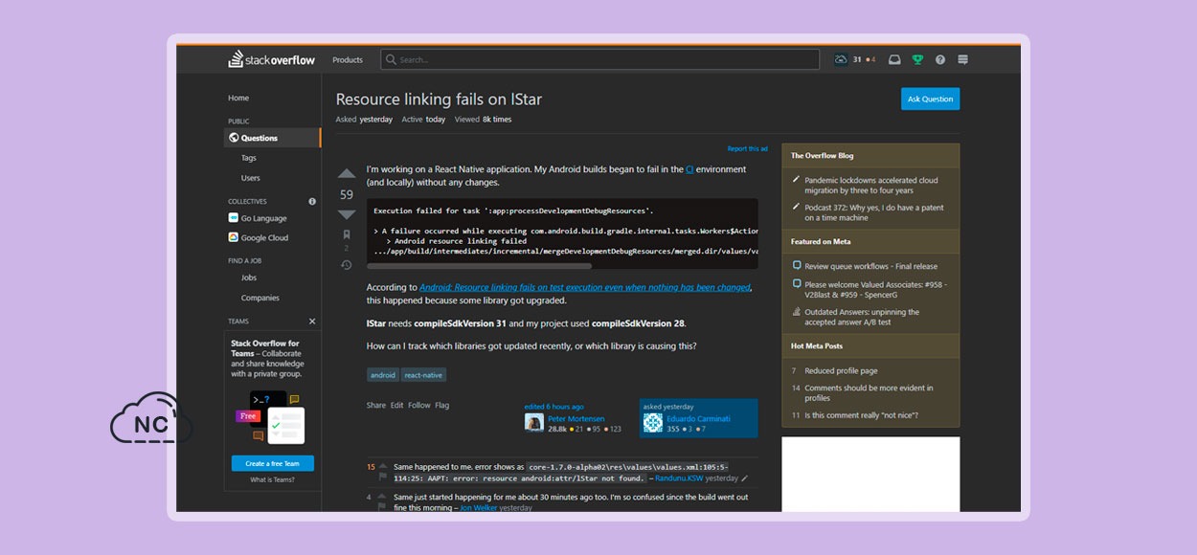Viewport: 1197px width, 555px height.
Task: Click Flag under the question
Action: 442,405
